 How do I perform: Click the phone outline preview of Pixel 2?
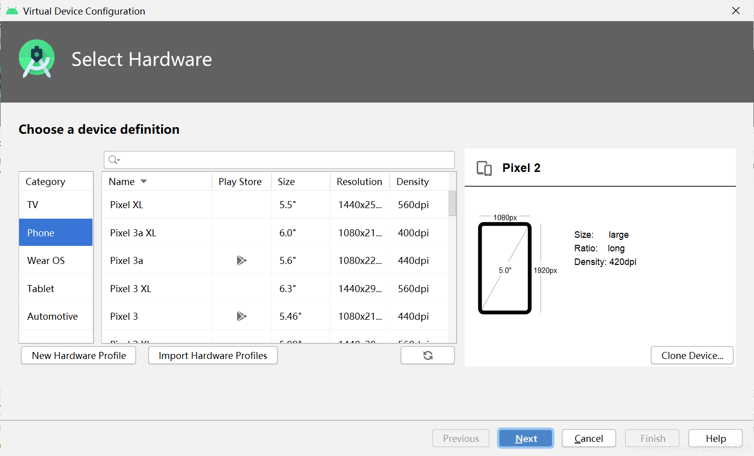(x=505, y=268)
